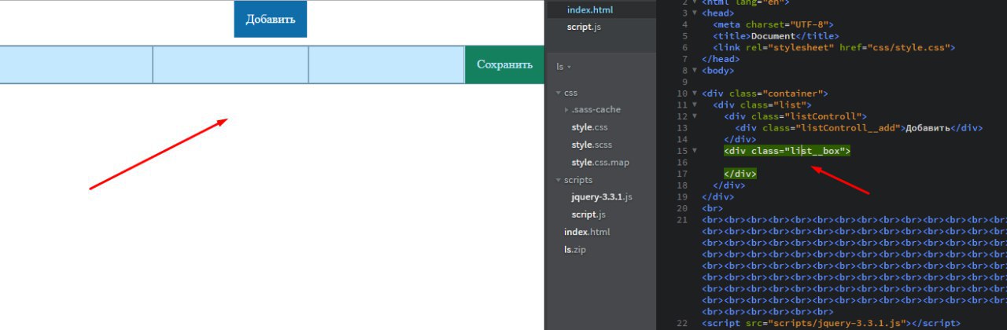Click the blue Добавить button
1007x330 pixels.
(270, 19)
